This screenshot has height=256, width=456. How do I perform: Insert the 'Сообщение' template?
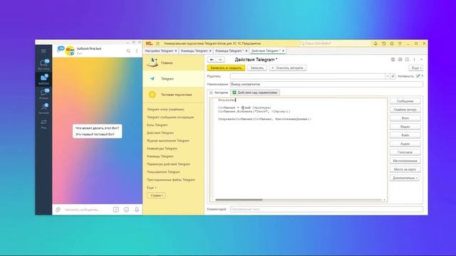point(405,101)
